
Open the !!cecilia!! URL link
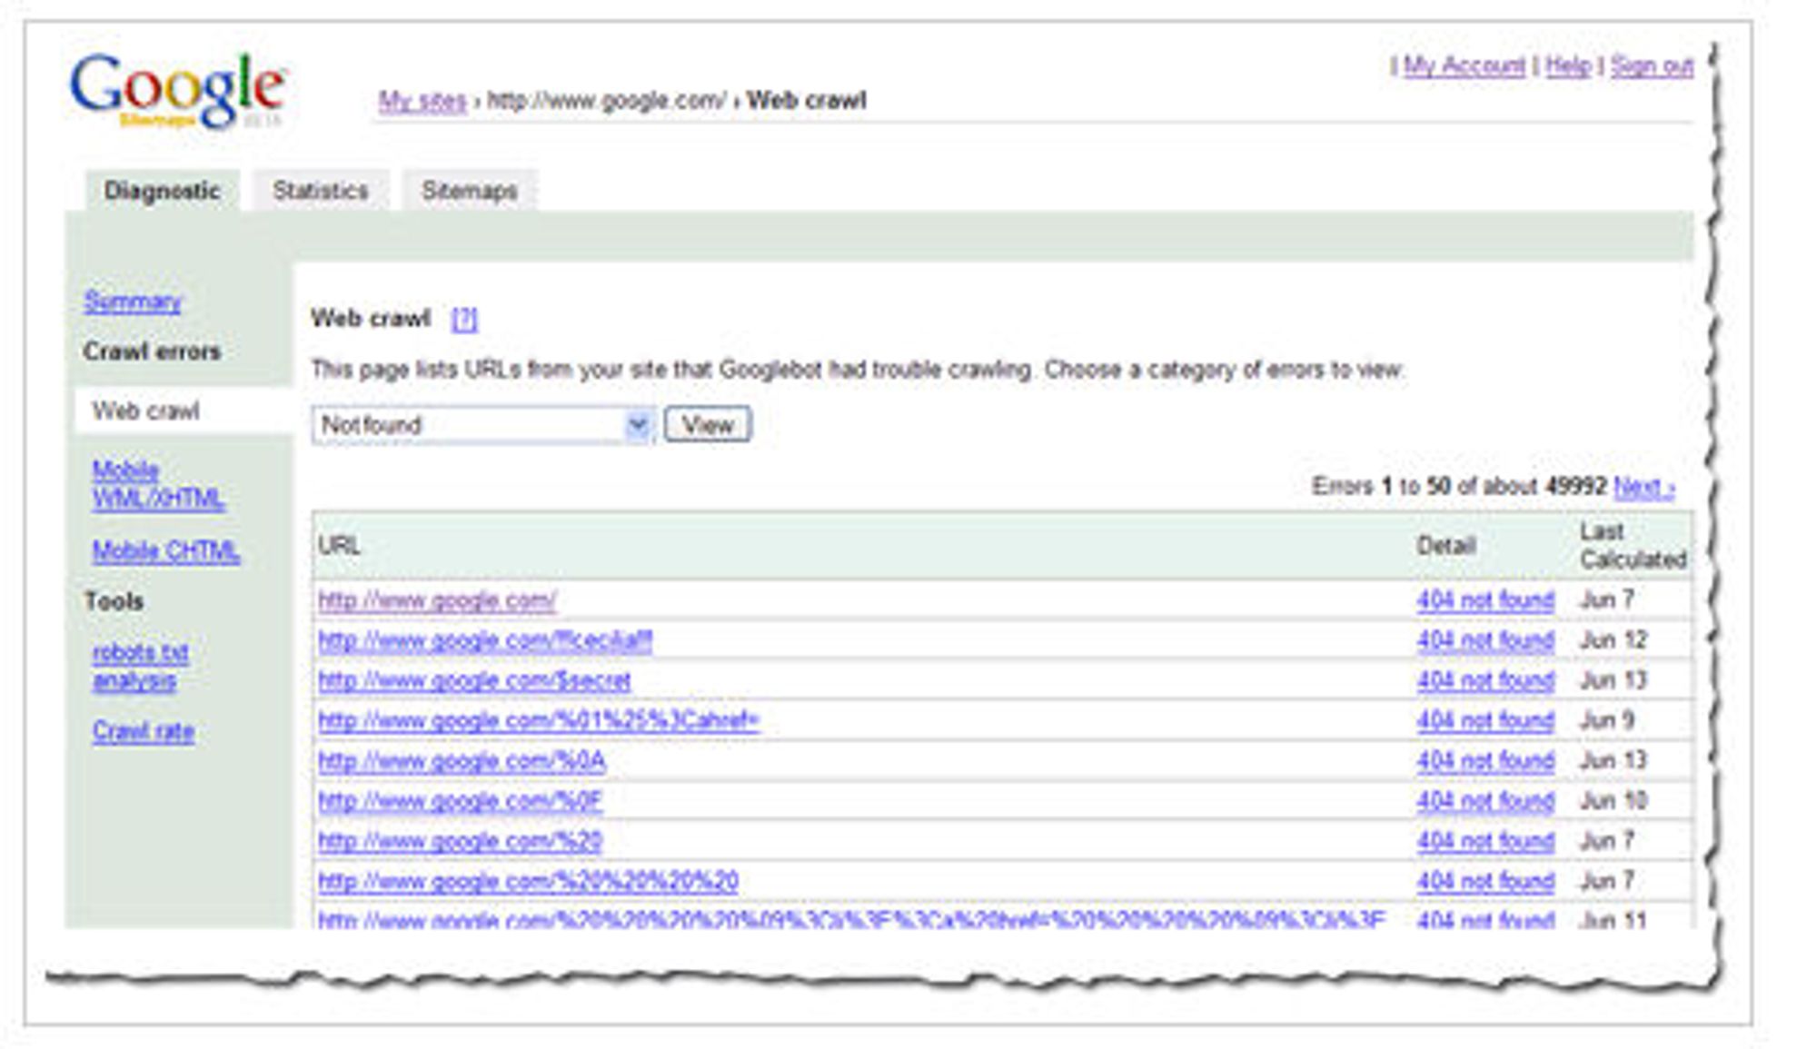pos(485,641)
